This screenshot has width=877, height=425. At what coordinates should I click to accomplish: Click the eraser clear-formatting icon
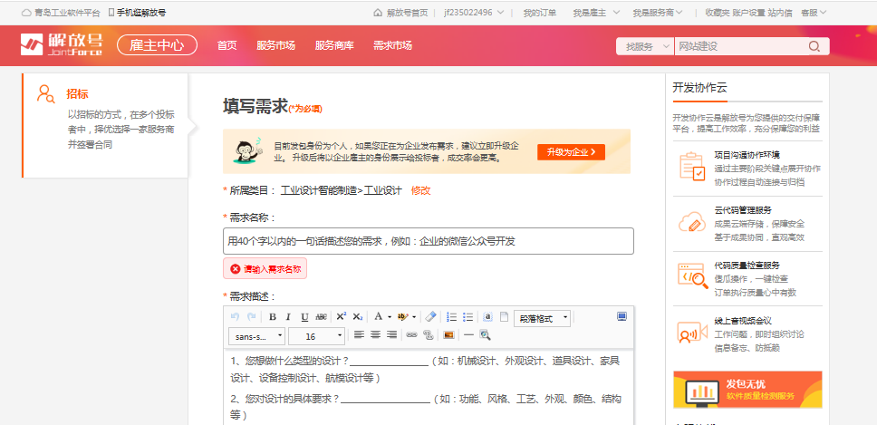pos(431,317)
